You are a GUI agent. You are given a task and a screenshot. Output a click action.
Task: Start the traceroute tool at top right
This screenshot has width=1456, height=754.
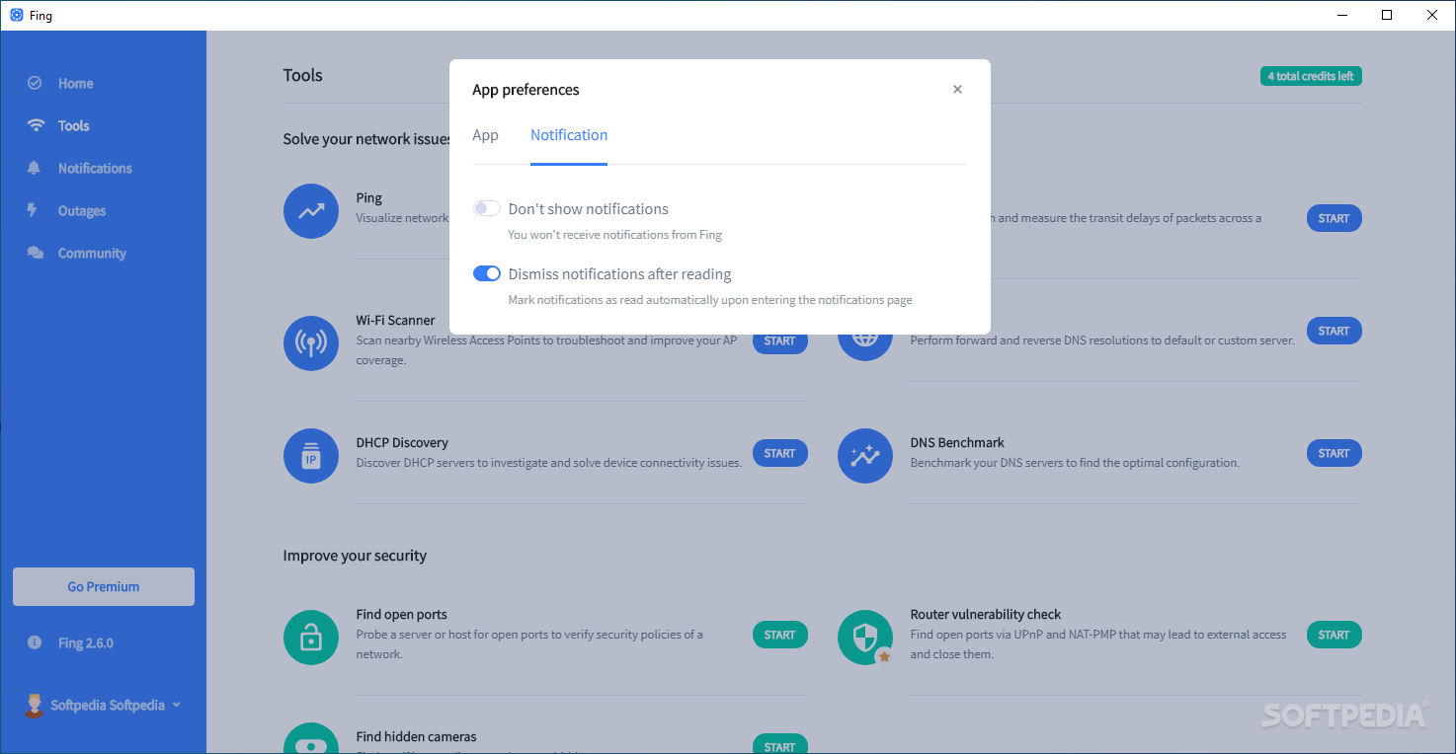point(1334,218)
